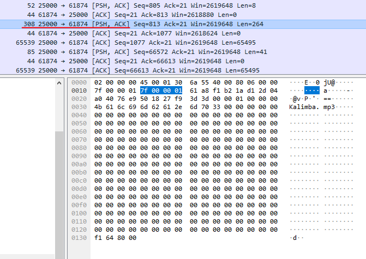Click the hex bytes 61 a8 f1 b2
This screenshot has height=259, width=366.
[x=211, y=91]
